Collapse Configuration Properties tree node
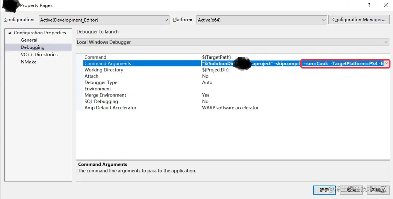393x199 pixels. tap(9, 33)
